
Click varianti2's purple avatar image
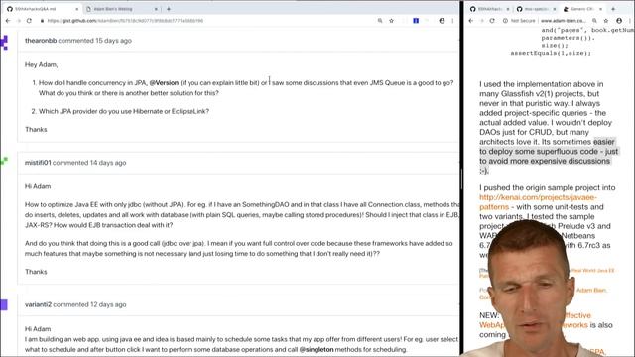click(x=4, y=305)
